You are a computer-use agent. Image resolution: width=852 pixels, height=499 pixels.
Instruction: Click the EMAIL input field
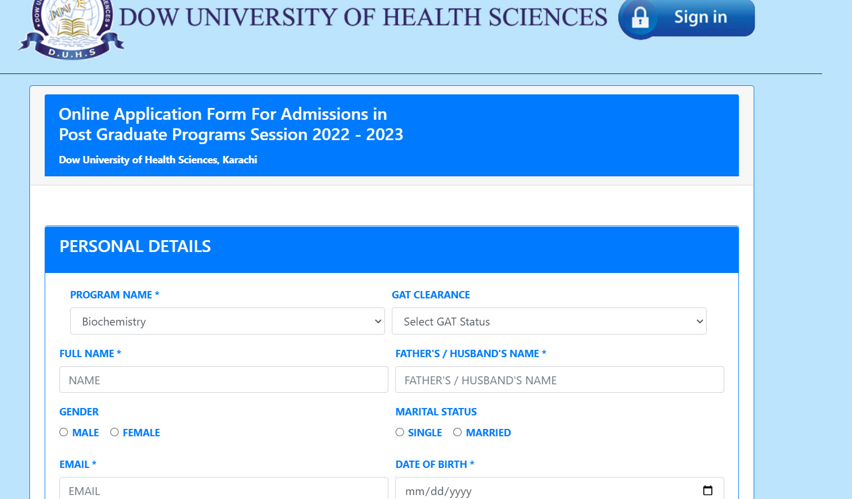tap(223, 490)
